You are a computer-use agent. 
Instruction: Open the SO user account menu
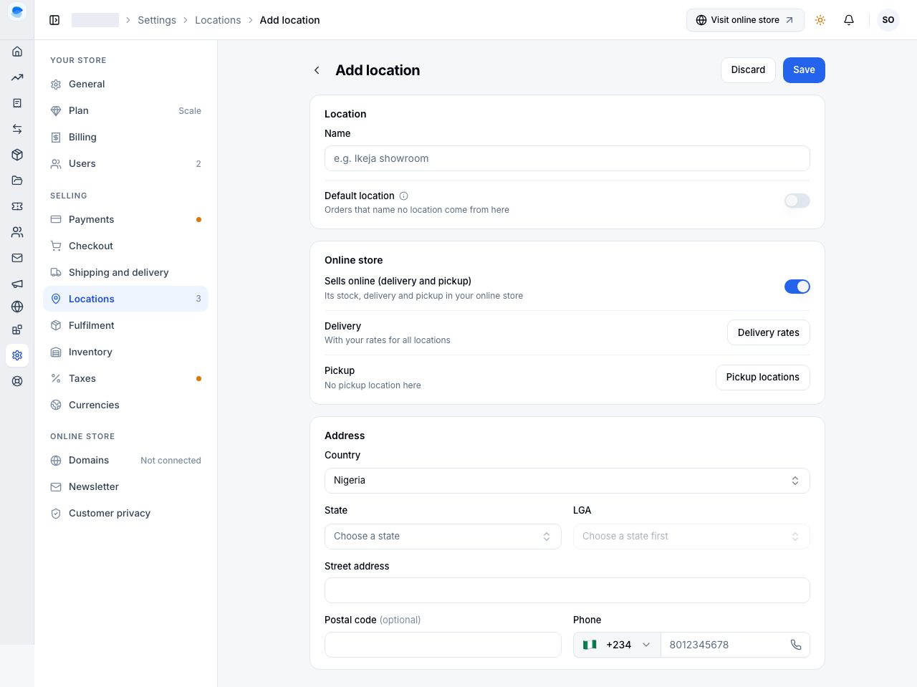coord(888,20)
